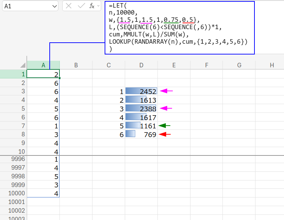Select row 1 header
The height and width of the screenshot is (220, 284).
click(x=13, y=74)
